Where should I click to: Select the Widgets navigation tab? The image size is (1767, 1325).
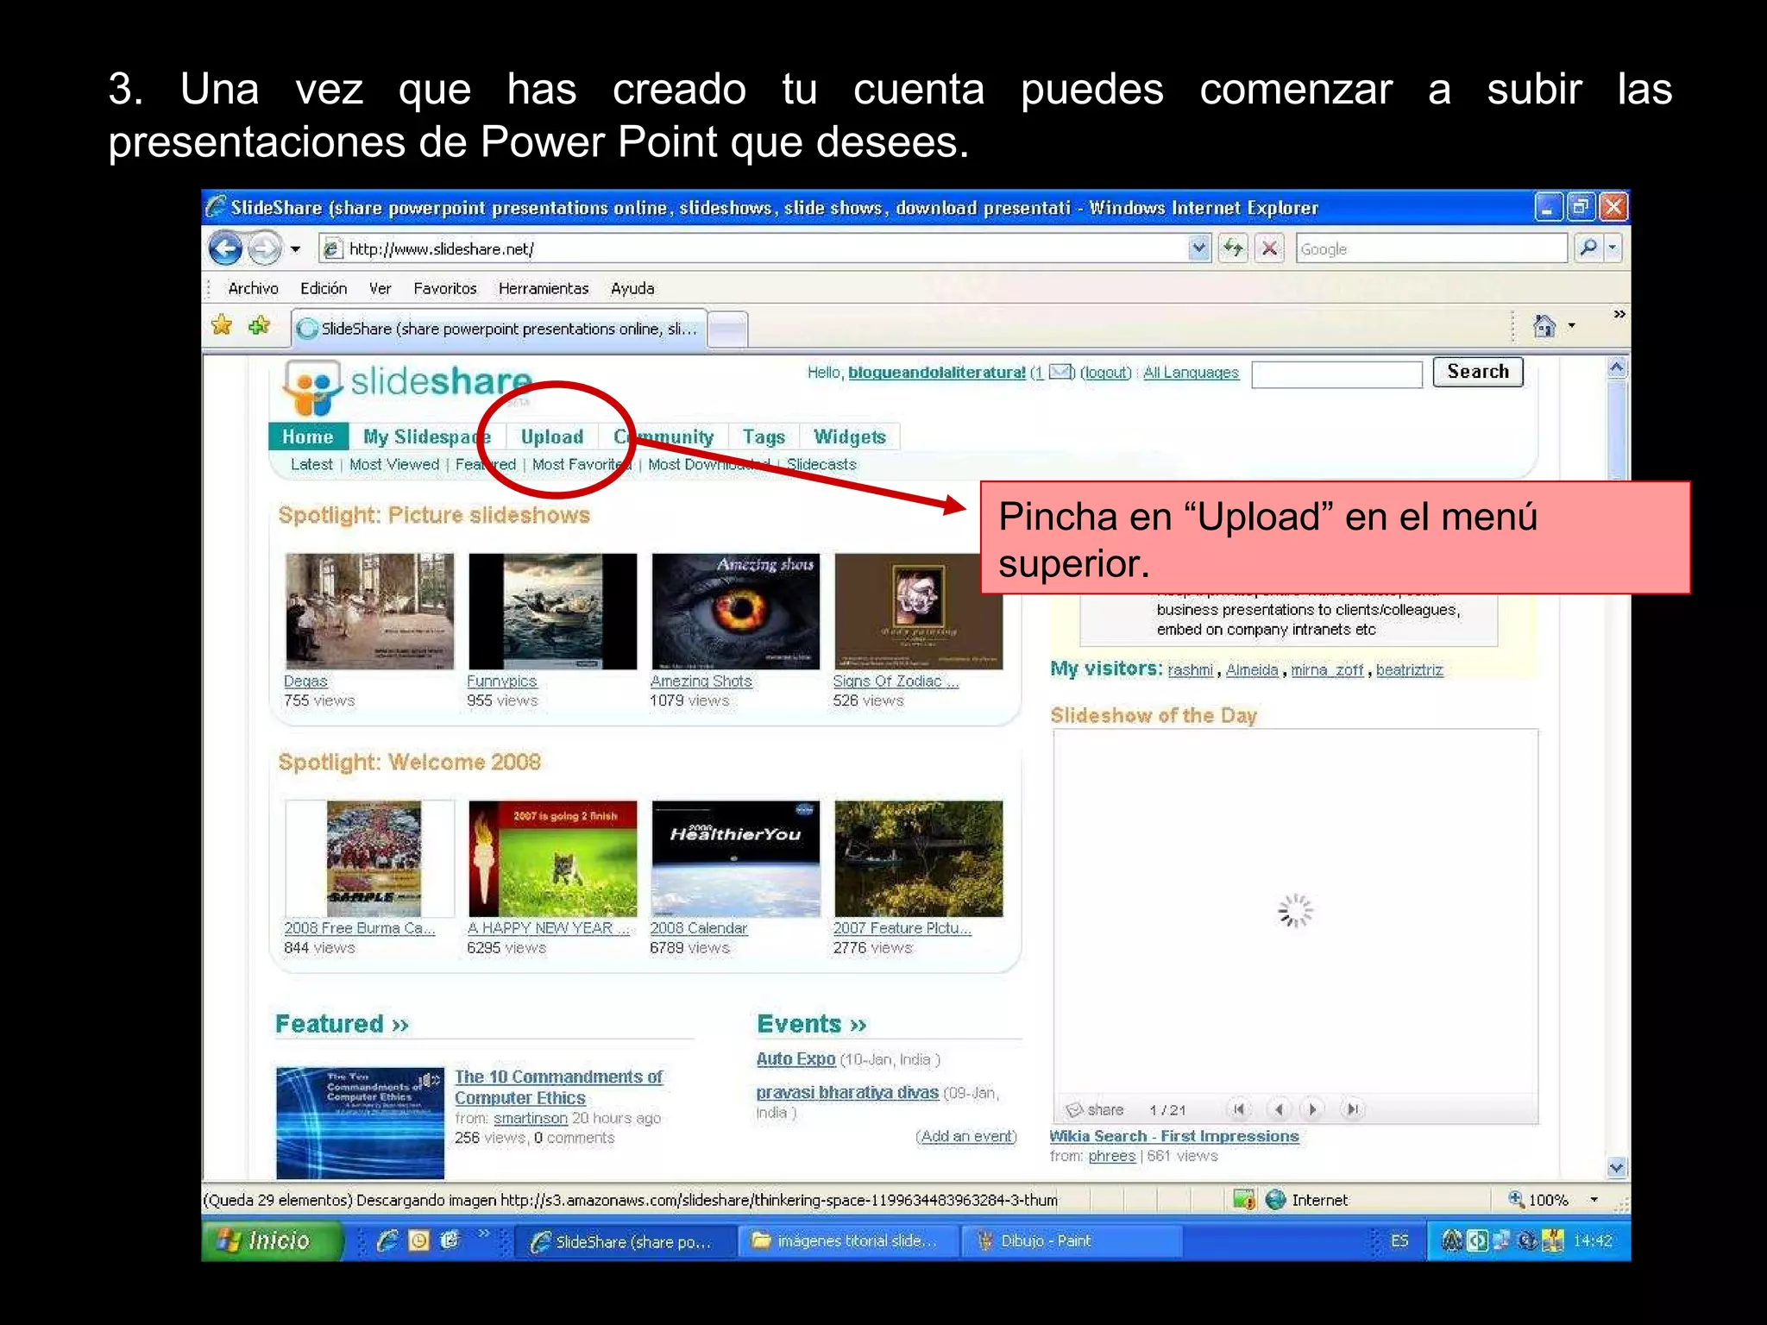[850, 437]
